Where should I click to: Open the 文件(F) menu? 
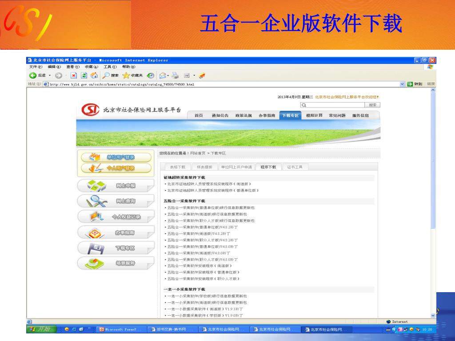36,67
